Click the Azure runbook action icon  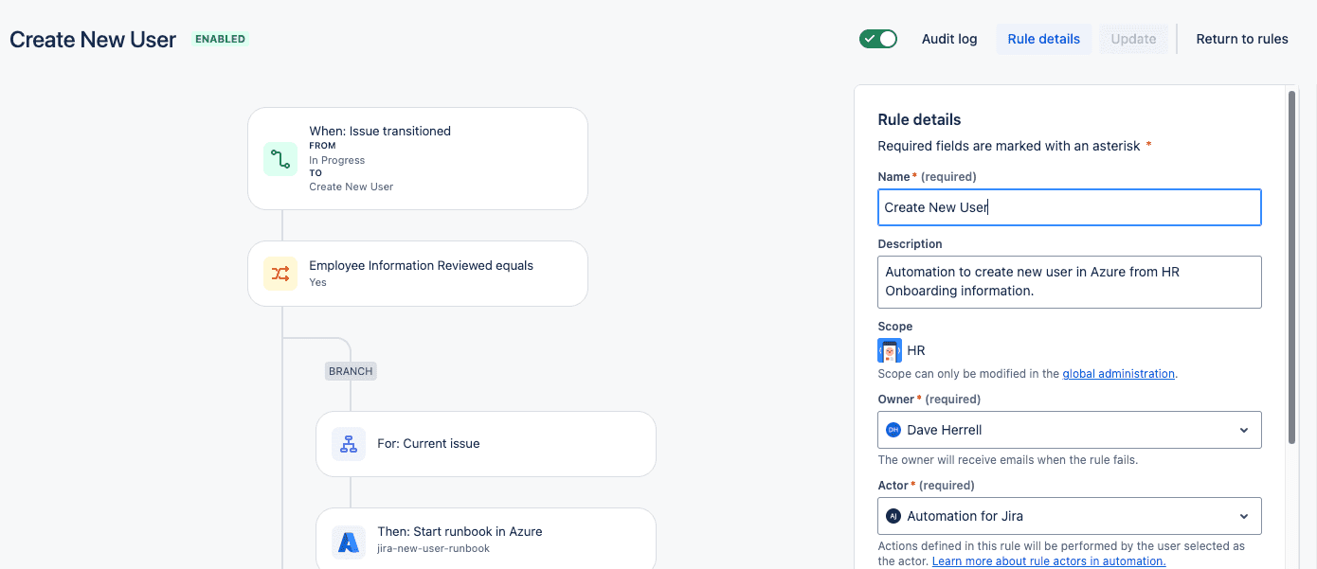pos(349,542)
